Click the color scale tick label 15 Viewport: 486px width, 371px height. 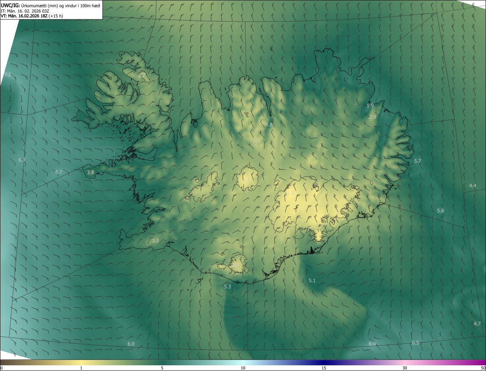(324, 368)
